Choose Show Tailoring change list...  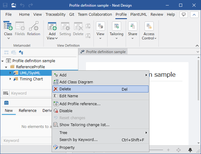click(101, 125)
